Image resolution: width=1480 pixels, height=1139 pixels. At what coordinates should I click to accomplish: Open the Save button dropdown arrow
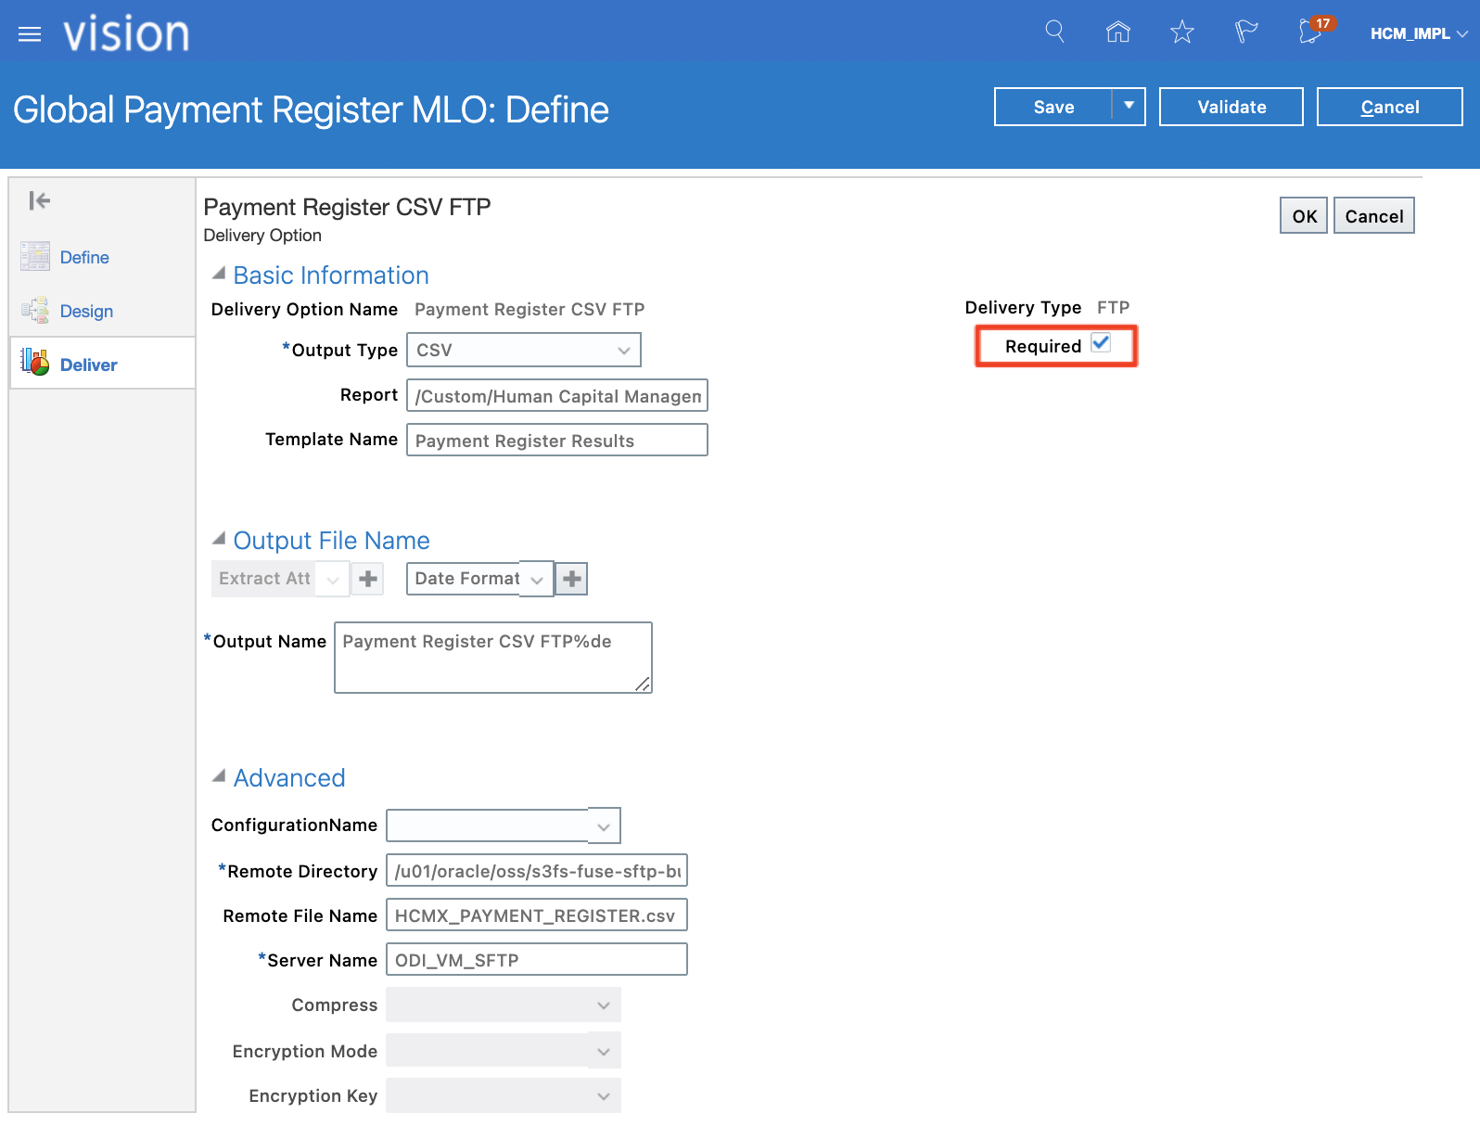click(1129, 107)
